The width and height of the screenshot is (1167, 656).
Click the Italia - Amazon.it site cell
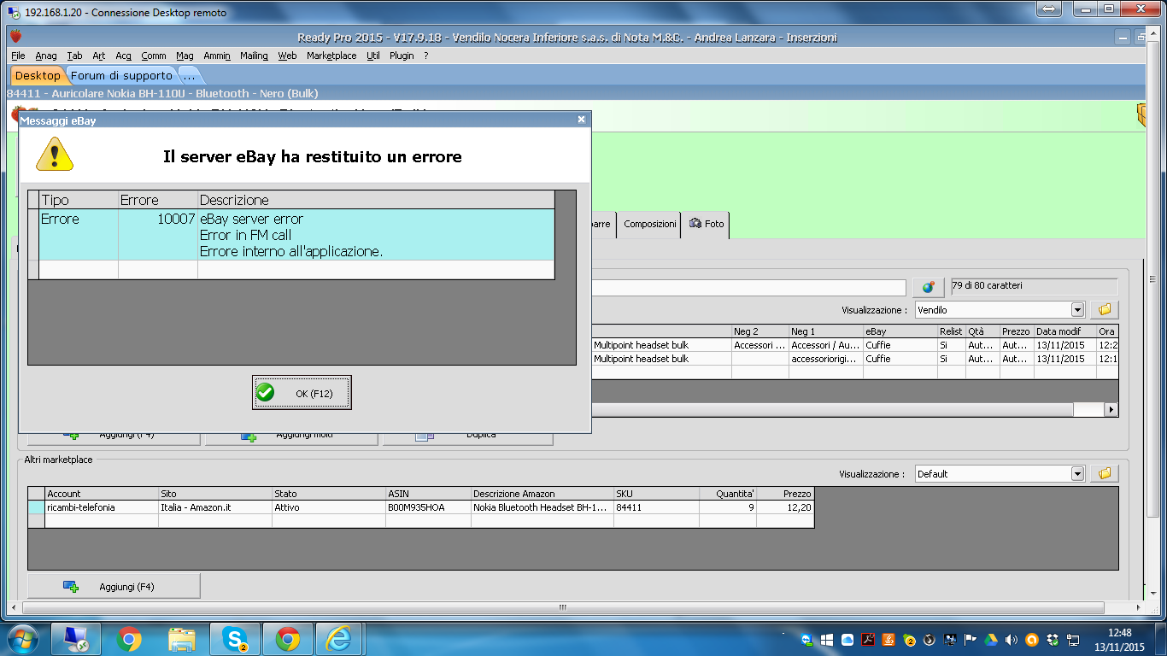[x=215, y=507]
